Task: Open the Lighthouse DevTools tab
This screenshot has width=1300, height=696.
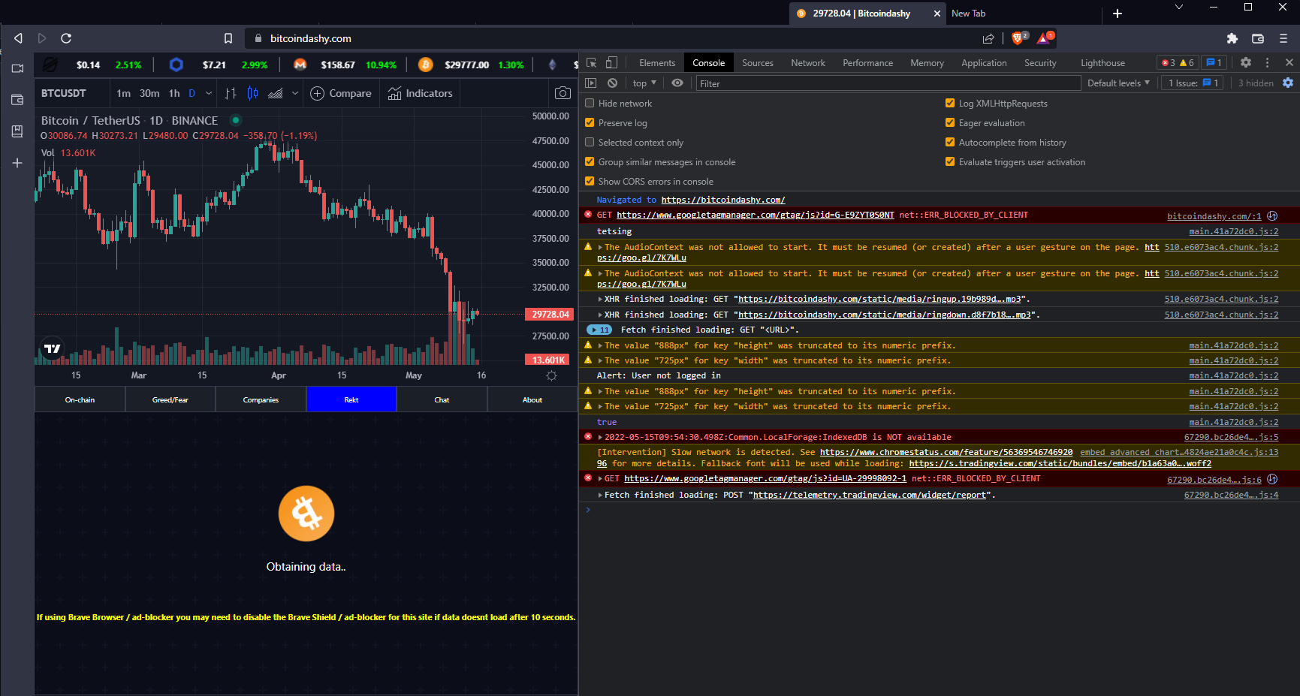Action: click(x=1102, y=63)
